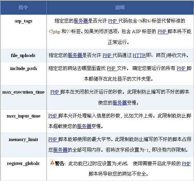
Task: Open 服务器 link in asp_tags row
Action: coord(81,21)
